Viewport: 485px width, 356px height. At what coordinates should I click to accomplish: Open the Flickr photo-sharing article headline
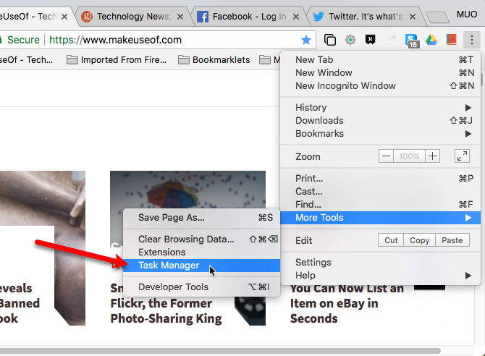(x=166, y=311)
